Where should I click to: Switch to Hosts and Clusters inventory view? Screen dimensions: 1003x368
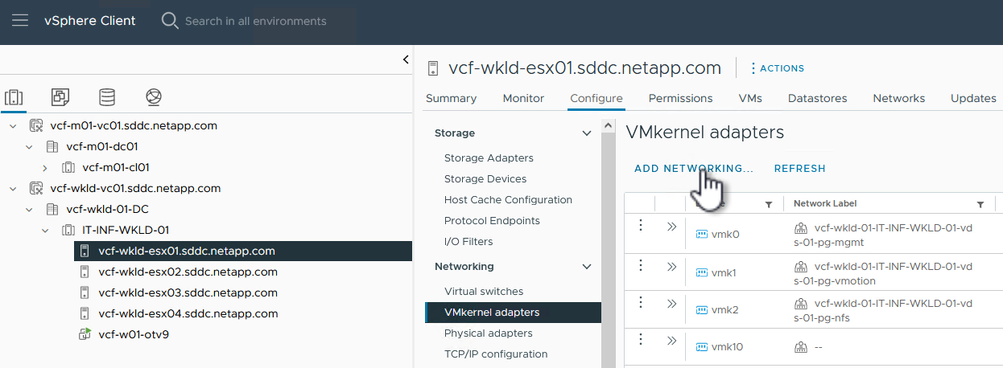tap(14, 97)
